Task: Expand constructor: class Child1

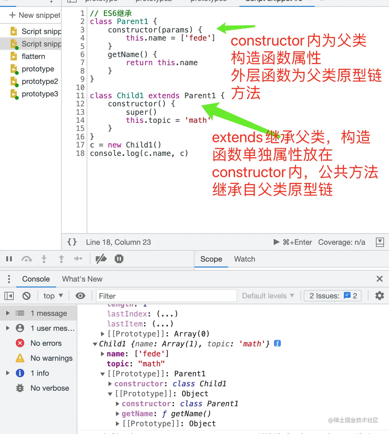Action: tap(110, 384)
